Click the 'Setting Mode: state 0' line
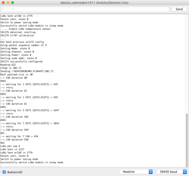 click(15, 48)
